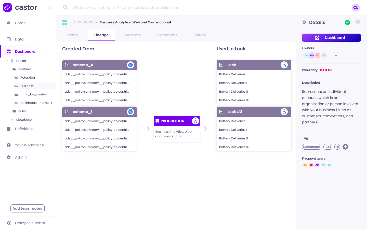
Task: Open the Battery Deliveries II look link
Action: (x=233, y=91)
